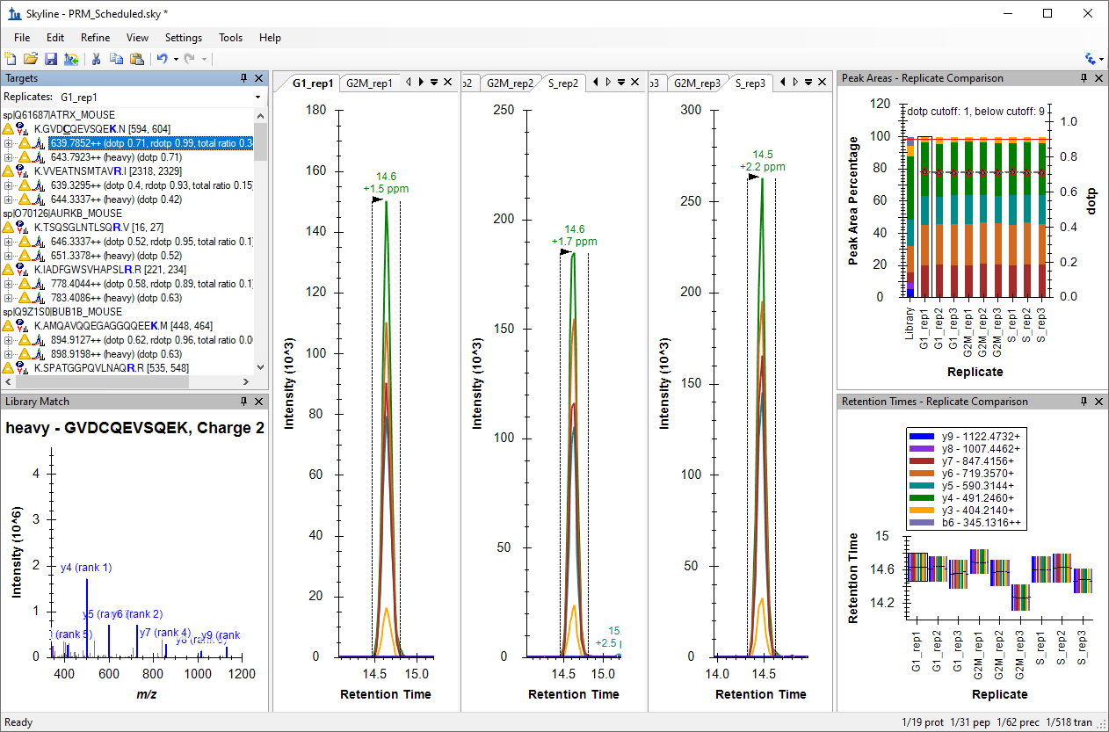Expand the 639.3295++ precursor tree node

[x=9, y=185]
